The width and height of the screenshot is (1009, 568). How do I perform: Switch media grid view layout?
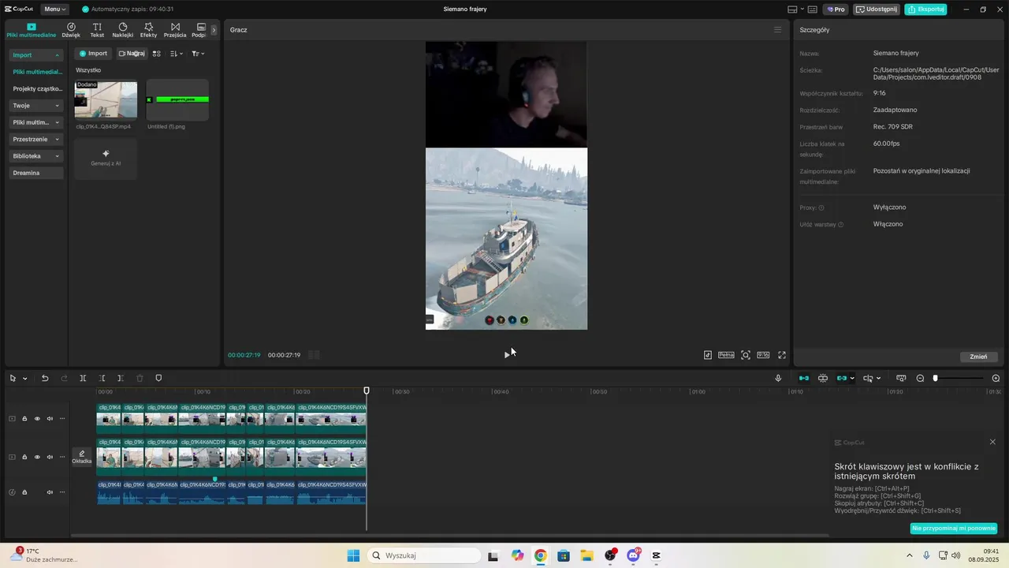pyautogui.click(x=157, y=54)
